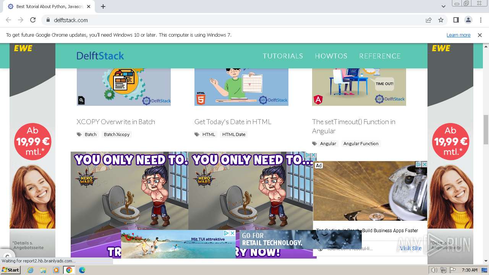Share this page icon in address bar

pos(429,20)
